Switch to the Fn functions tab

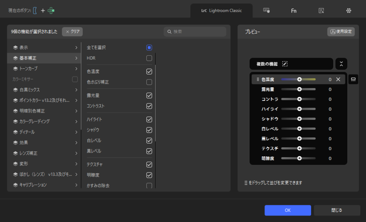294,11
